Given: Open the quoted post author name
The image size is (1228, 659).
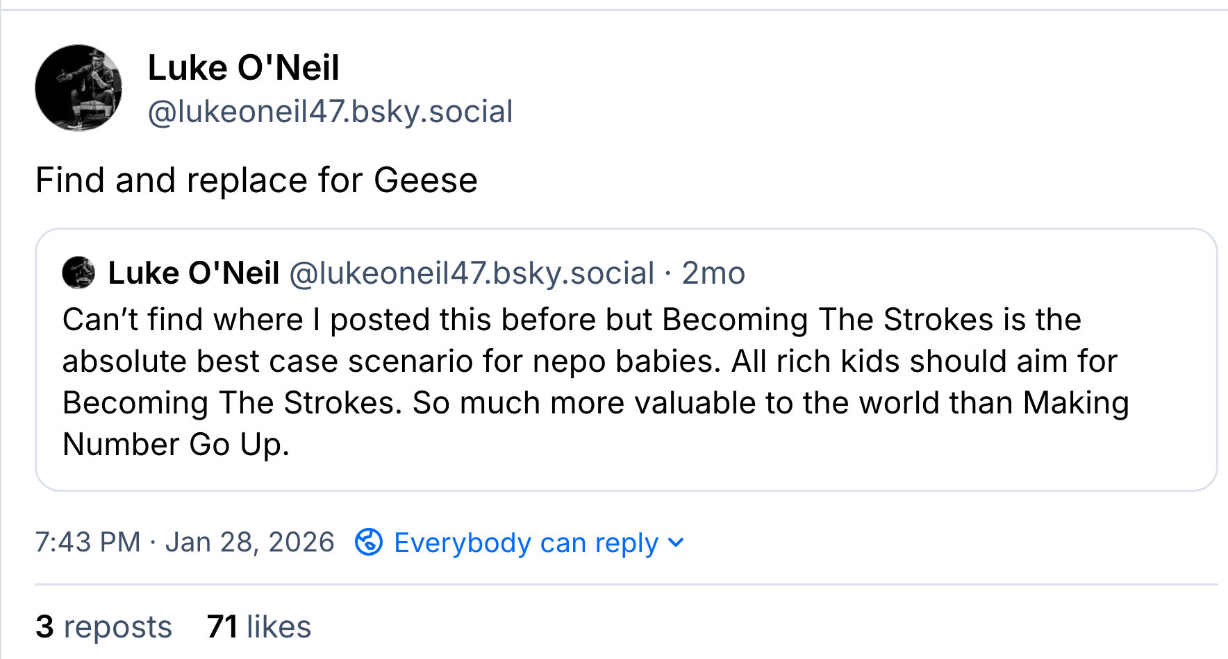Looking at the screenshot, I should pos(194,273).
